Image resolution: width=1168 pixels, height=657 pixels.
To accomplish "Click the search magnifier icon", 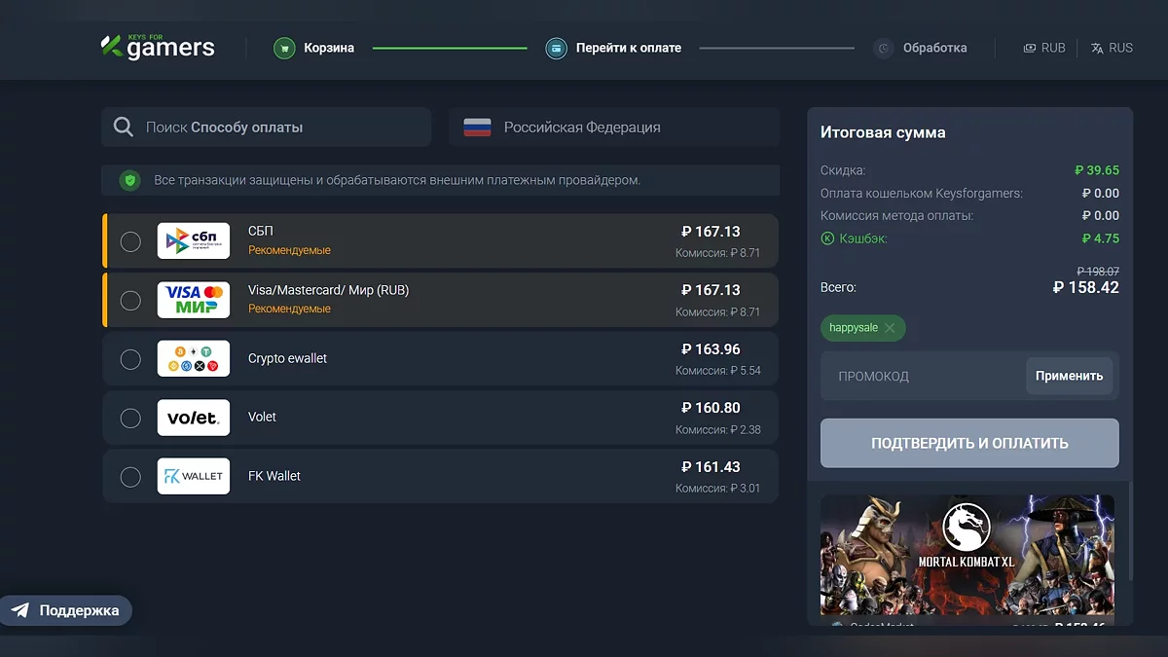I will click(124, 128).
